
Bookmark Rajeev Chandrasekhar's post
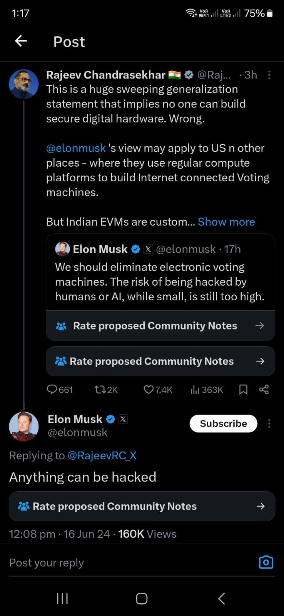[243, 390]
